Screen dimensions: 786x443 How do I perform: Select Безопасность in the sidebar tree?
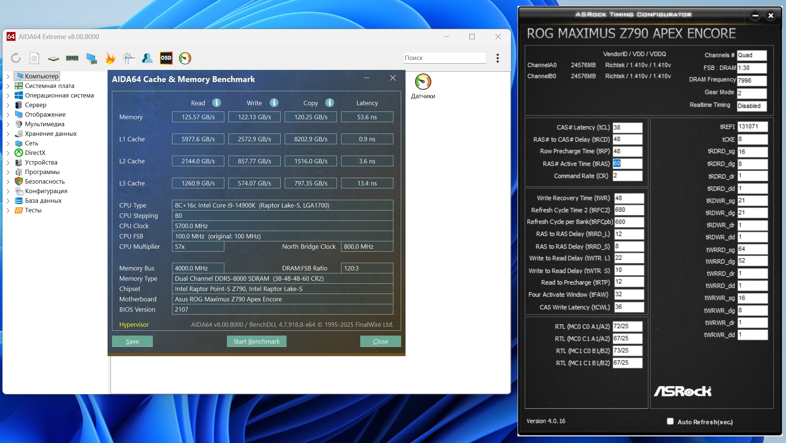click(45, 181)
